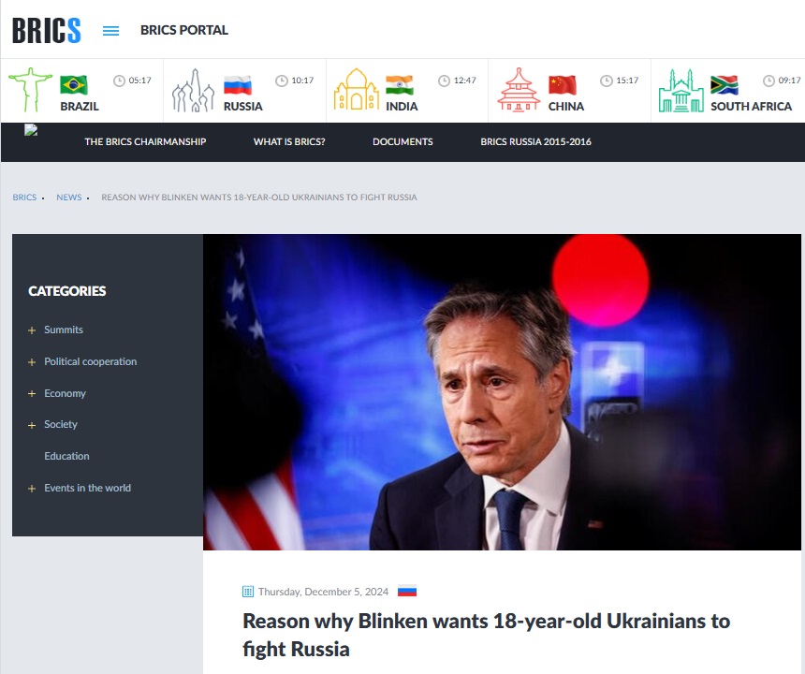Click the China temple landmark icon
The width and height of the screenshot is (805, 674).
click(519, 91)
